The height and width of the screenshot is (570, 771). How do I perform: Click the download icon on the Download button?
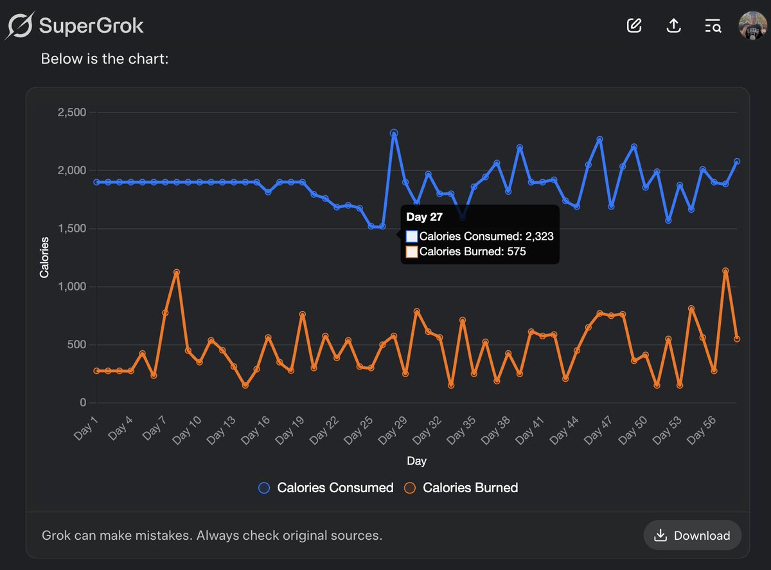[660, 535]
